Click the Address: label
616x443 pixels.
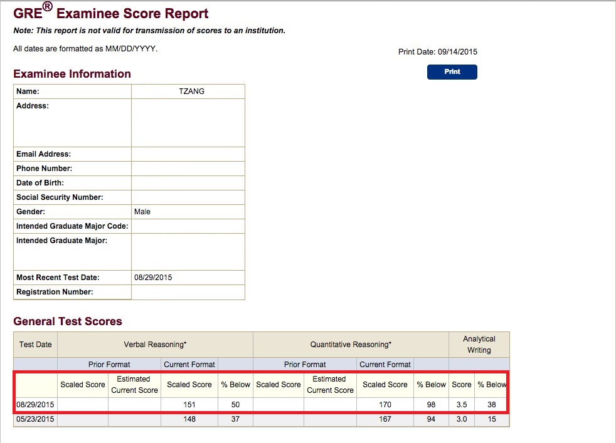click(32, 106)
